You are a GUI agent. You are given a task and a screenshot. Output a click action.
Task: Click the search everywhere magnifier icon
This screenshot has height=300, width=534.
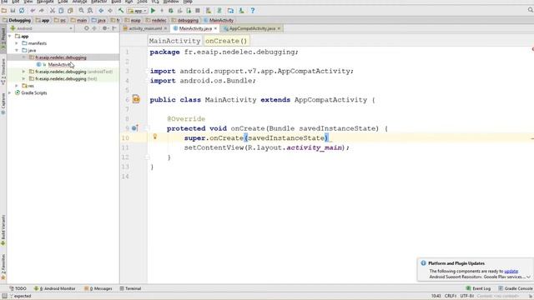click(x=531, y=10)
